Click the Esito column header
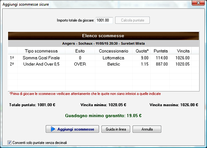This screenshot has width=207, height=148. tap(80, 51)
